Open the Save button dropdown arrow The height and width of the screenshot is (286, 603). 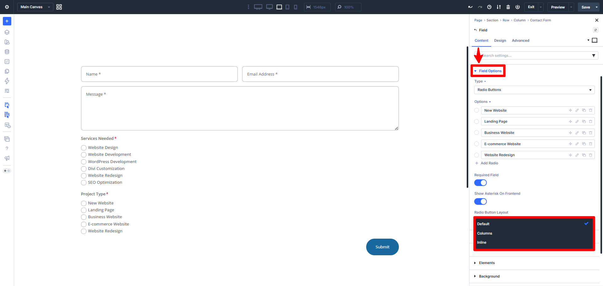[596, 7]
